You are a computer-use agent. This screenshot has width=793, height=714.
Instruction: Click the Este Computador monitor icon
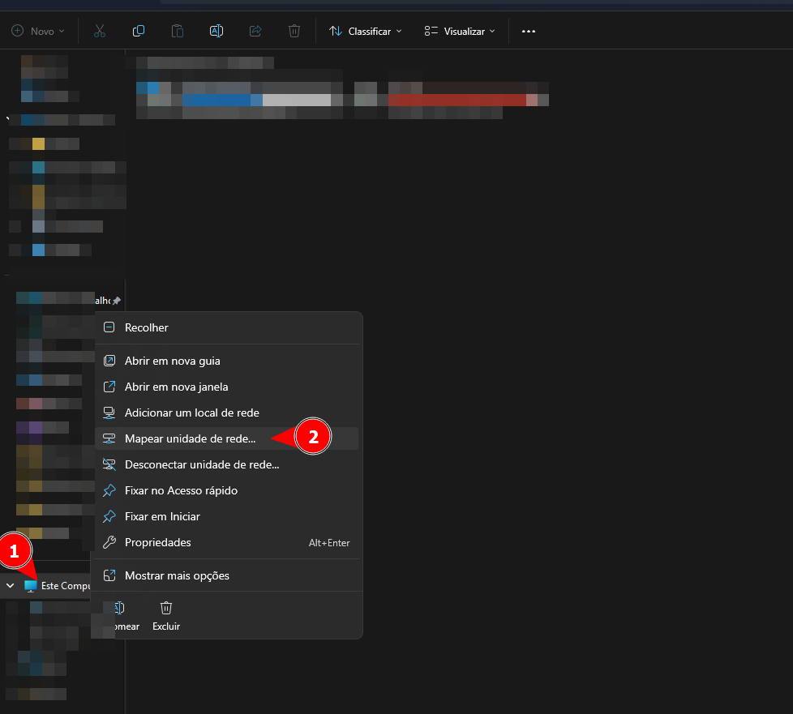31,585
